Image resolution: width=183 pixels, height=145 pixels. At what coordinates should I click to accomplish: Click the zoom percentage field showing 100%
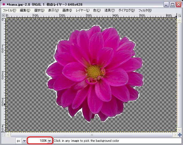(38, 141)
